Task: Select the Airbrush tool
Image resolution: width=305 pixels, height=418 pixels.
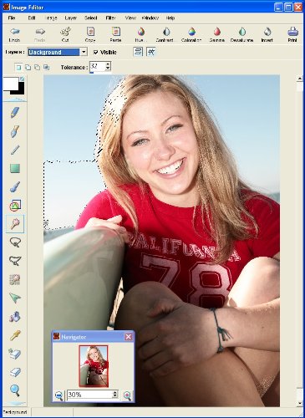Action: (x=15, y=187)
